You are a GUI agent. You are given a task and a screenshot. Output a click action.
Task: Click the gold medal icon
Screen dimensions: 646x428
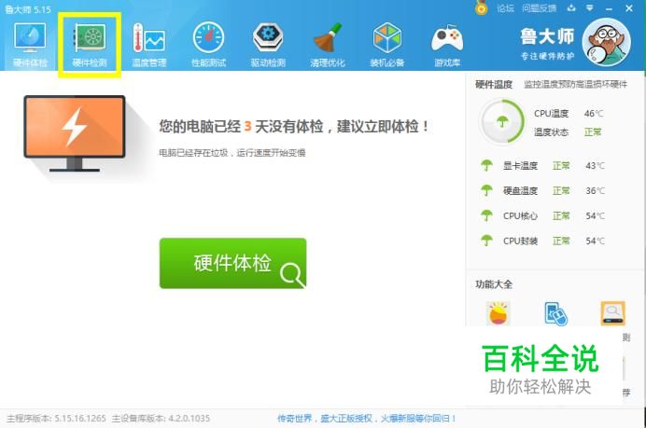pos(481,7)
